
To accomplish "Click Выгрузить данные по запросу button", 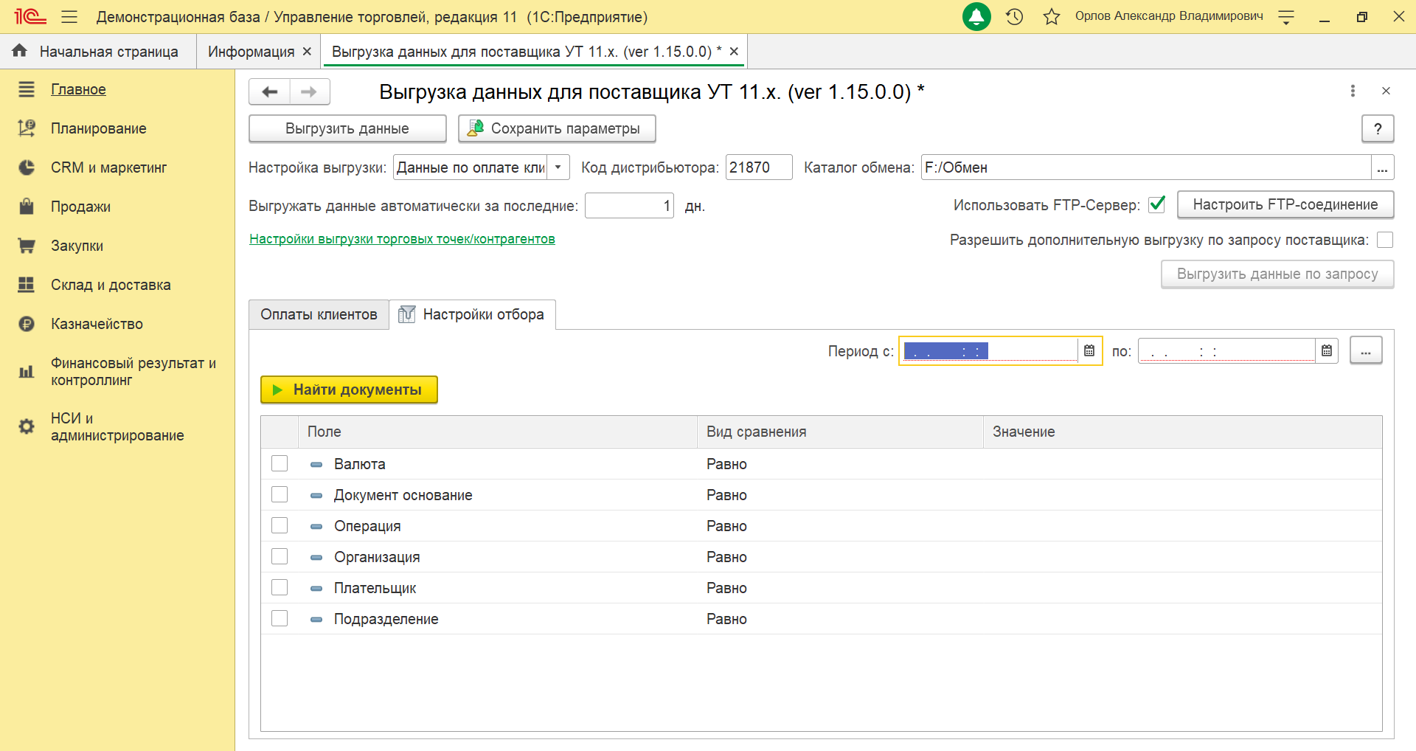I will click(x=1277, y=274).
